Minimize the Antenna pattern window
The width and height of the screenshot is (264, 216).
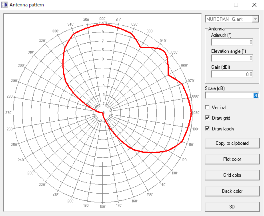pyautogui.click(x=218, y=5)
